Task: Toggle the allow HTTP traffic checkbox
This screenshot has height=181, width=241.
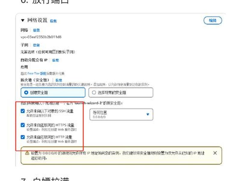Action: tap(23, 137)
